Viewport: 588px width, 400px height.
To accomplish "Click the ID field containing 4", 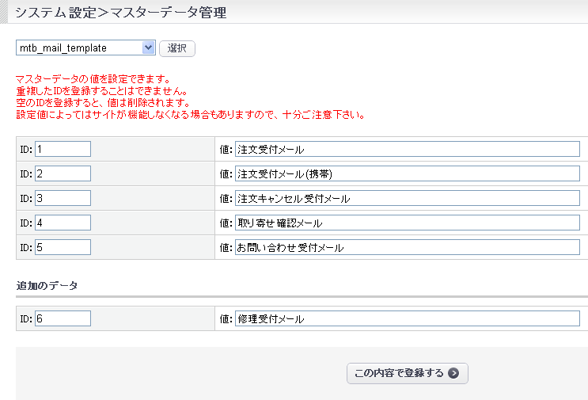I will point(63,223).
